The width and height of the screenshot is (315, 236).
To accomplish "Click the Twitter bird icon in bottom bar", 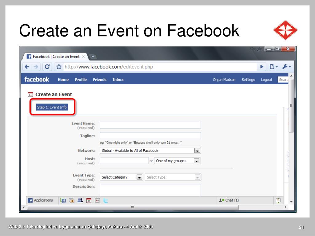I will point(106,200).
